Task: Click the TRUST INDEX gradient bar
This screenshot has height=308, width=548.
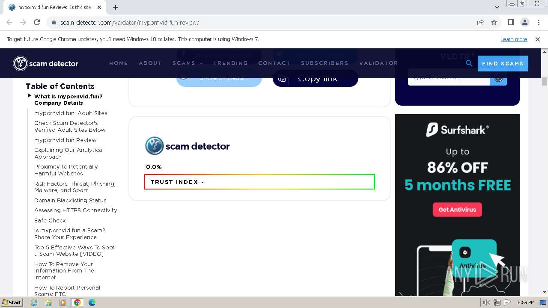Action: point(259,182)
